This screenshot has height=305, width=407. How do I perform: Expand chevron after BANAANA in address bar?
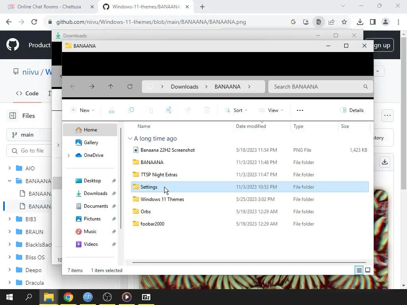(249, 87)
